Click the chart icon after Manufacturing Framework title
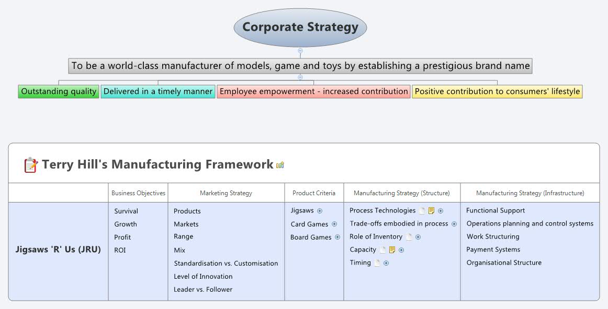Image resolution: width=608 pixels, height=309 pixels. pos(280,165)
